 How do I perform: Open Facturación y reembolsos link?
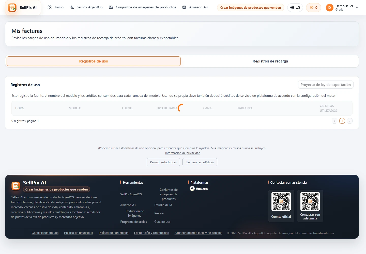click(151, 233)
